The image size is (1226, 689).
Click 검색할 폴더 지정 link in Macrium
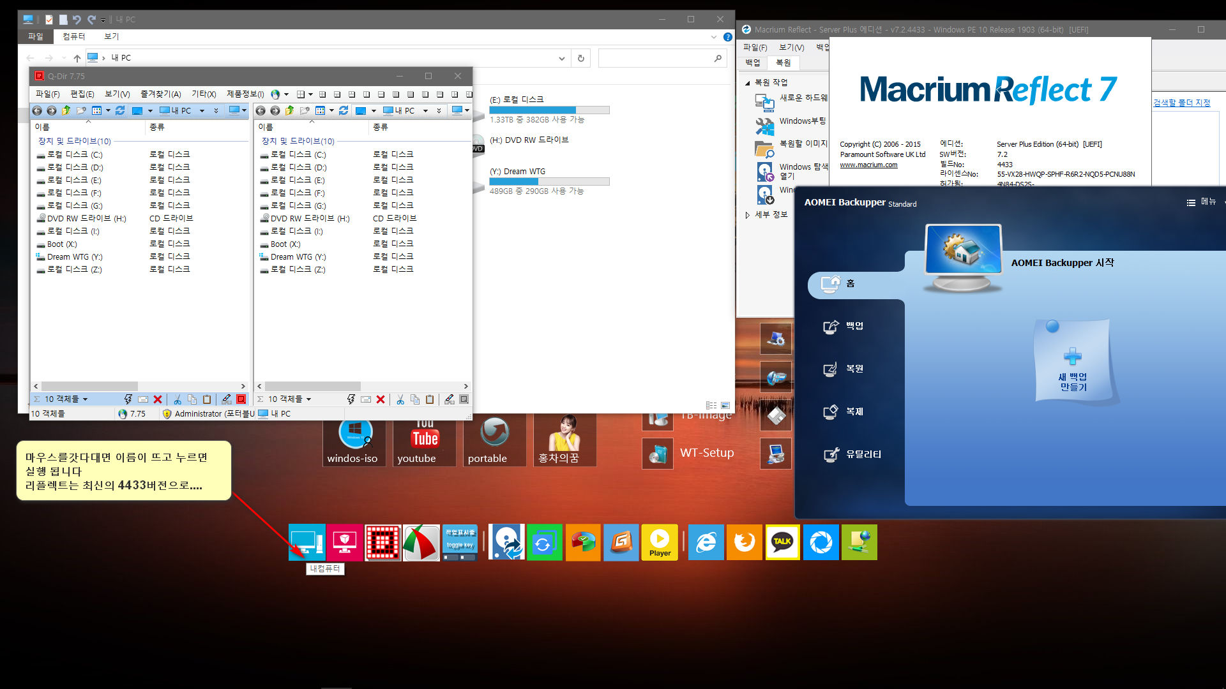point(1182,103)
